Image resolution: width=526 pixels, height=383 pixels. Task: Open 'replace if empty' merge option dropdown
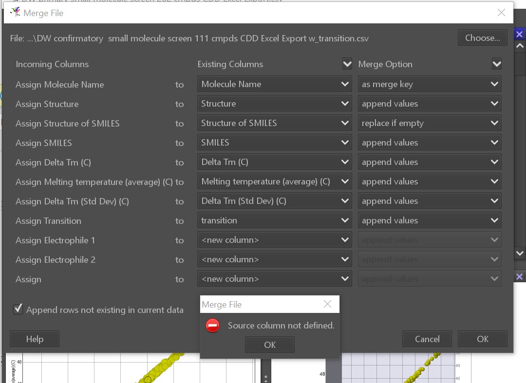[x=430, y=123]
